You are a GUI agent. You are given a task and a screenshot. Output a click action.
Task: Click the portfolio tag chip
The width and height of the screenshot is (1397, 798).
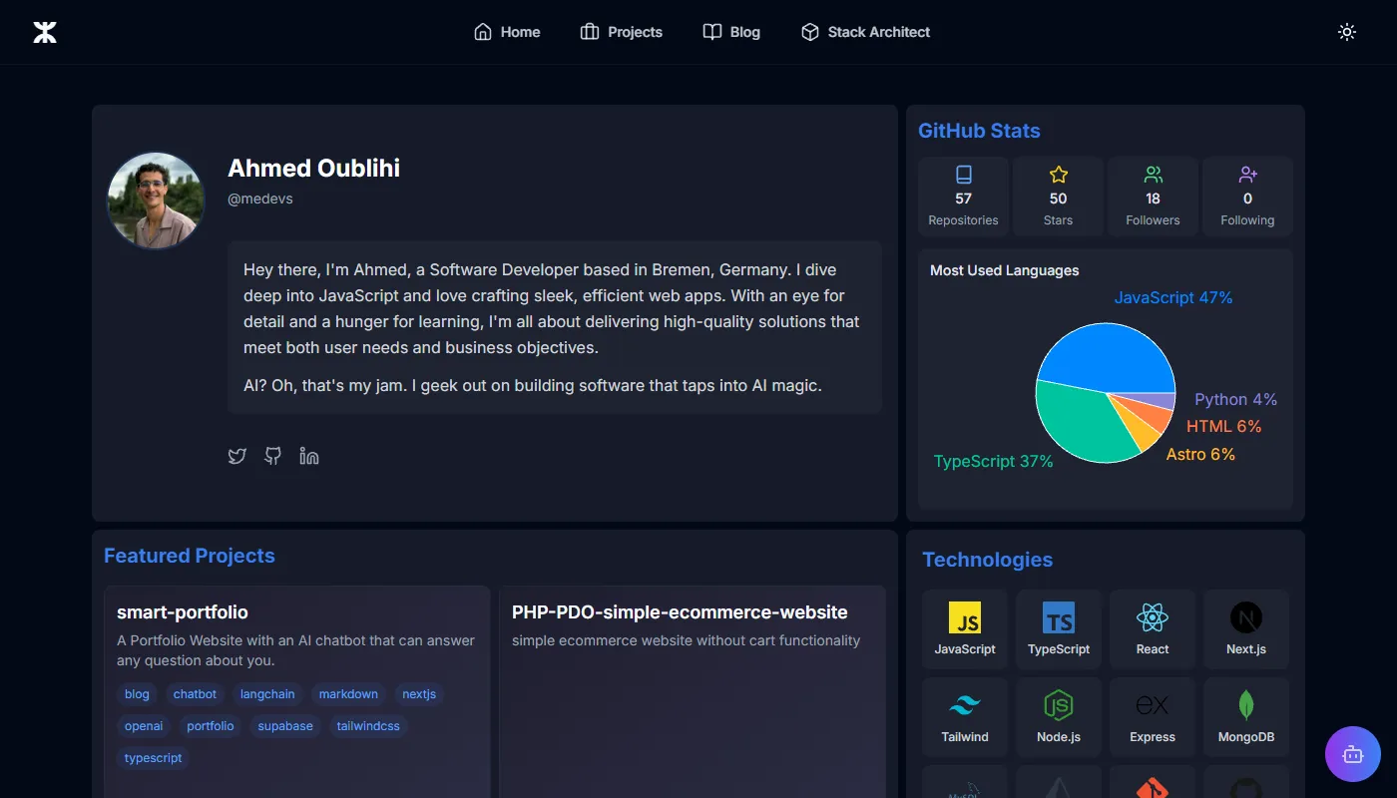point(211,726)
